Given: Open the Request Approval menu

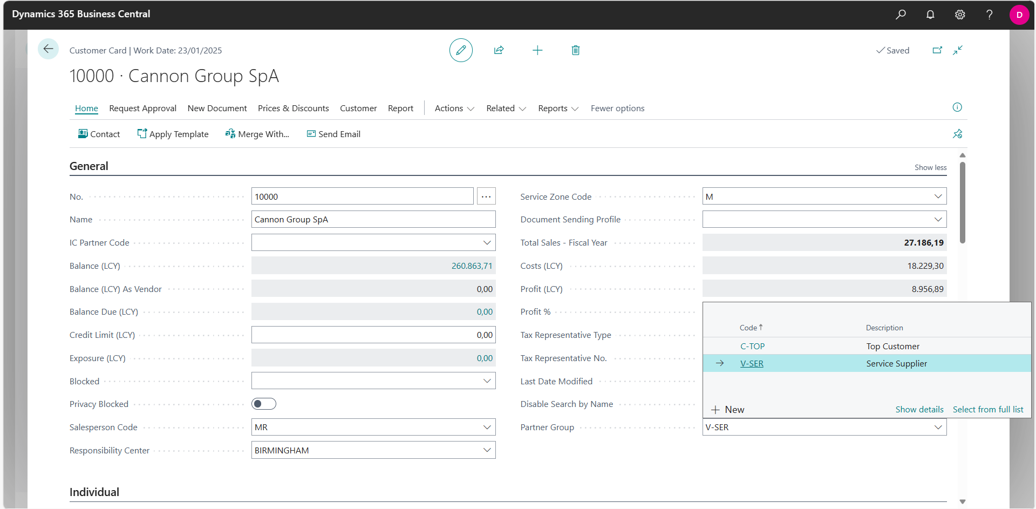Looking at the screenshot, I should click(x=142, y=108).
